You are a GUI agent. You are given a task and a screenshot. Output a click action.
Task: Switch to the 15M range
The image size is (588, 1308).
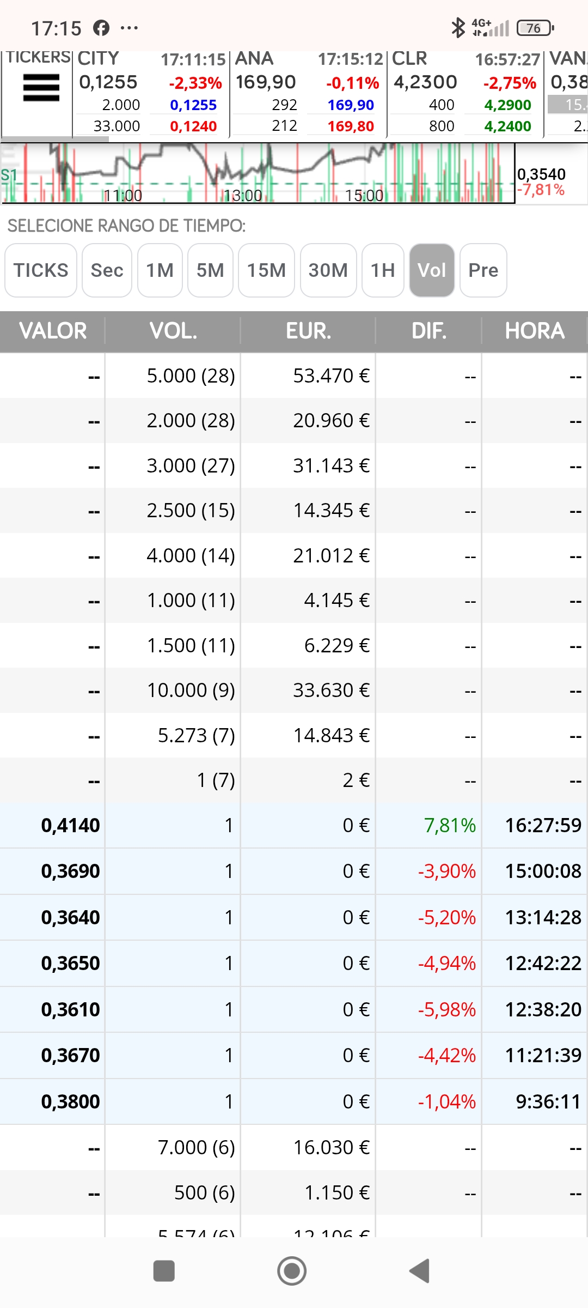click(267, 270)
